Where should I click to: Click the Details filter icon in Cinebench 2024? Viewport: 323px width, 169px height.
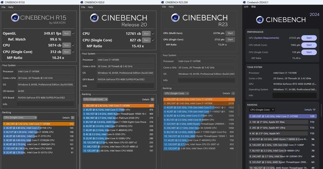[314, 110]
